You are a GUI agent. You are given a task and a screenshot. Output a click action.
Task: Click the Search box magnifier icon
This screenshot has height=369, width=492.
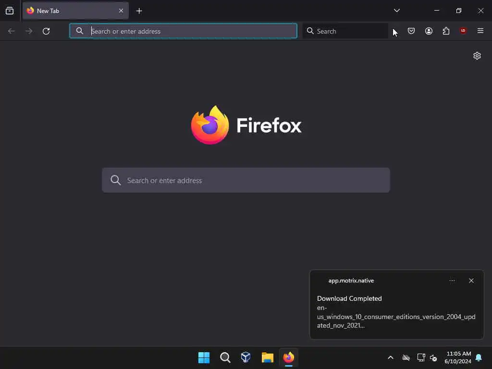coord(310,31)
